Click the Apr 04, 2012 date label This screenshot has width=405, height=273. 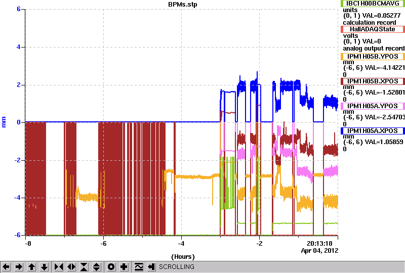320,251
